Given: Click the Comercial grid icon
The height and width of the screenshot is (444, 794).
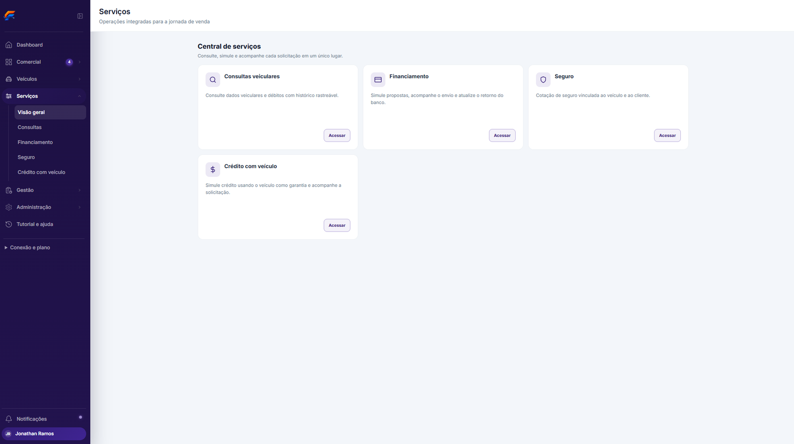Looking at the screenshot, I should coord(9,62).
